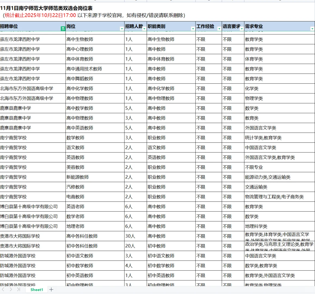Open the 工作经验 column filter dropdown
The image size is (315, 294).
tap(219, 29)
